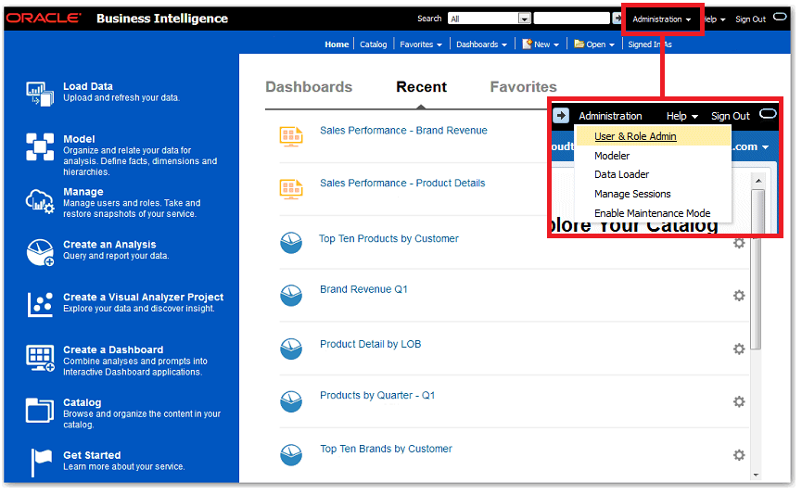
Task: Click the Manage heading in sidebar
Action: pyautogui.click(x=83, y=192)
